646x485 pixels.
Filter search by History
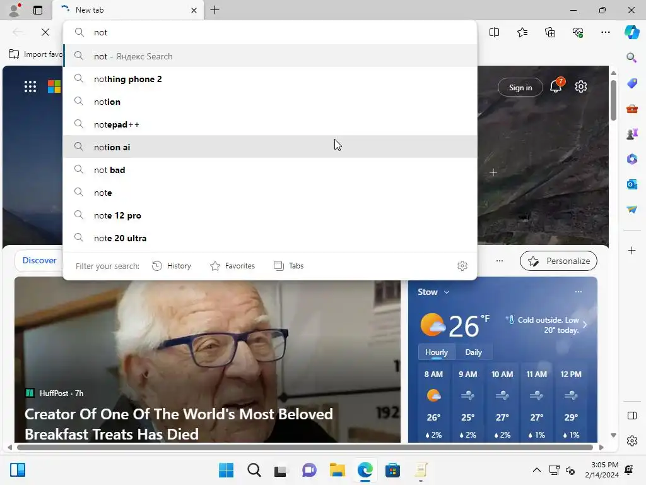coord(172,266)
